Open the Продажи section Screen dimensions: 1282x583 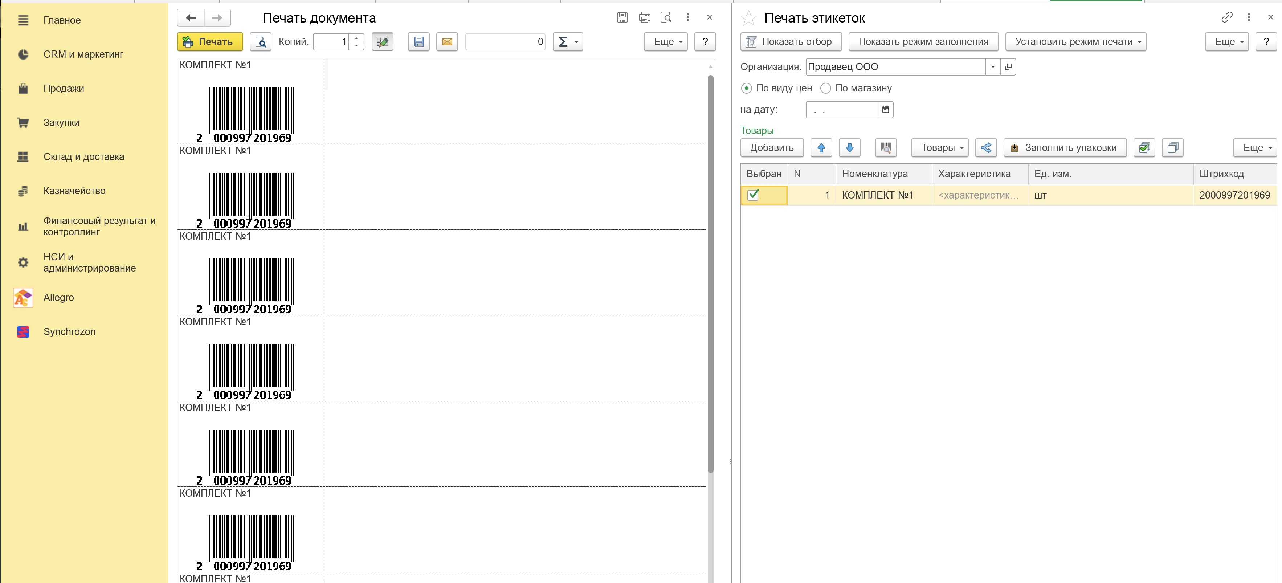[64, 89]
